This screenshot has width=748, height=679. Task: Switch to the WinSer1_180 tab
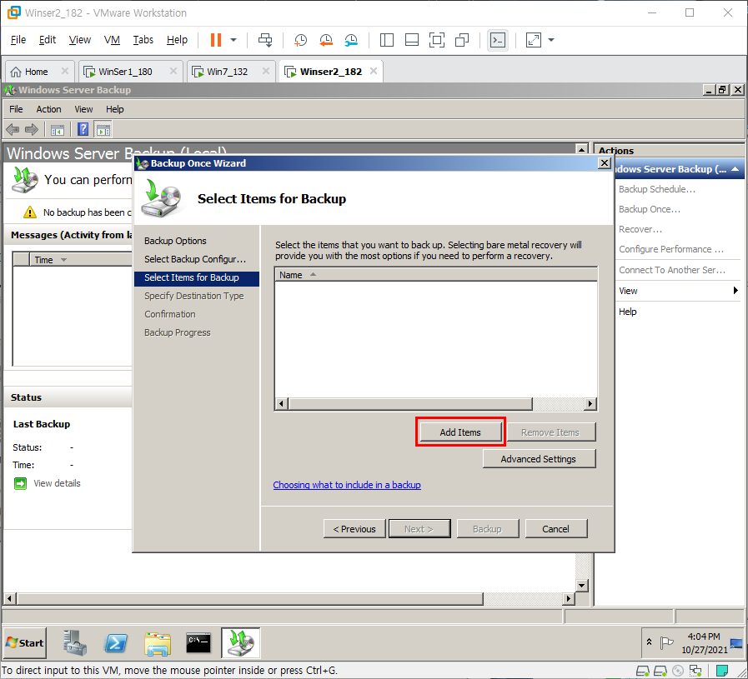click(125, 72)
